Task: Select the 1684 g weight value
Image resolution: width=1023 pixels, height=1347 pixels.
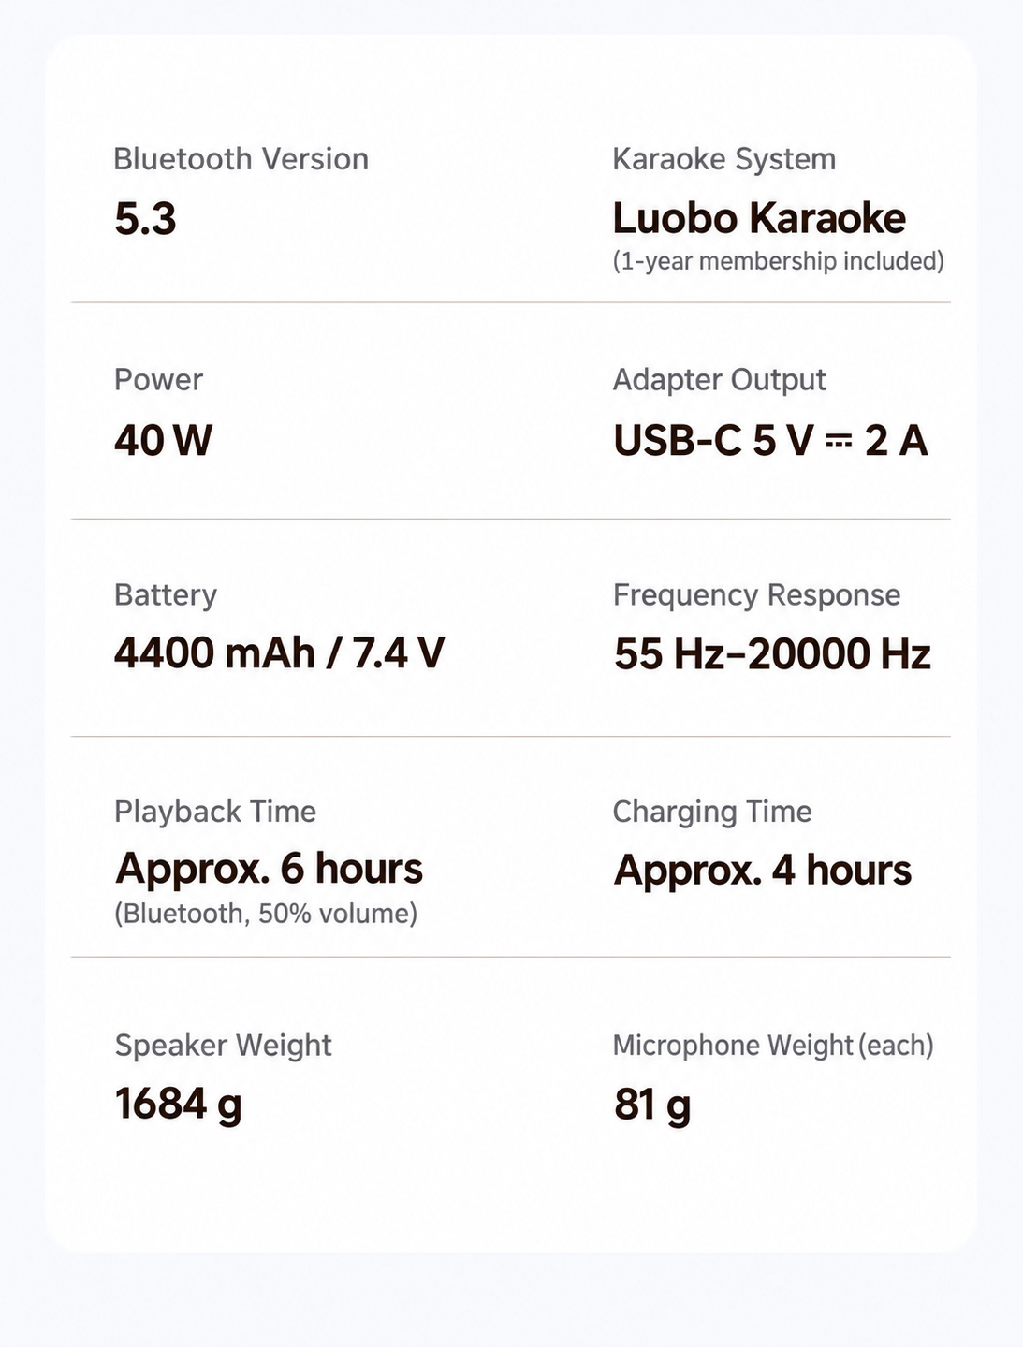Action: point(178,1105)
